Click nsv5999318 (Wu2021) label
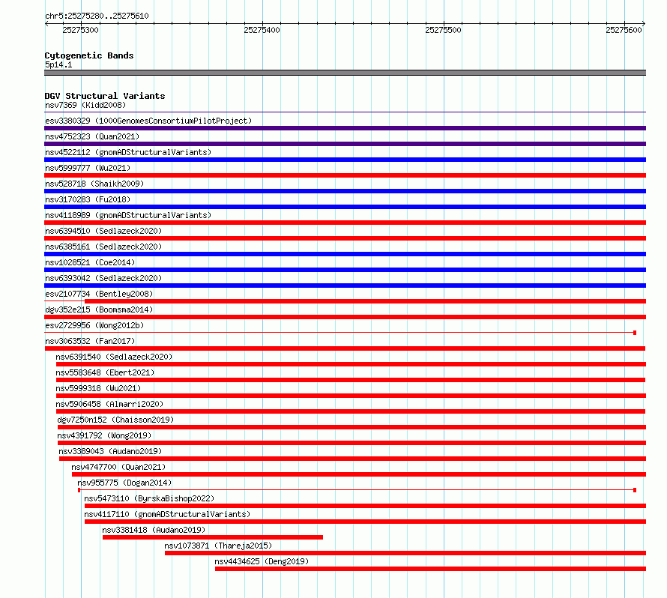This screenshot has width=667, height=598. coord(98,388)
